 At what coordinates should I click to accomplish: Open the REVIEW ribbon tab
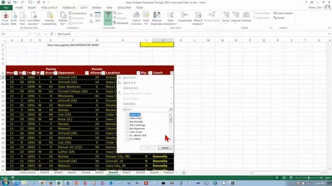tap(96, 8)
